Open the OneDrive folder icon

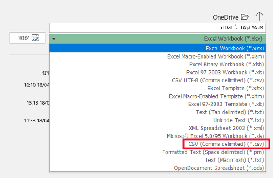(x=245, y=17)
